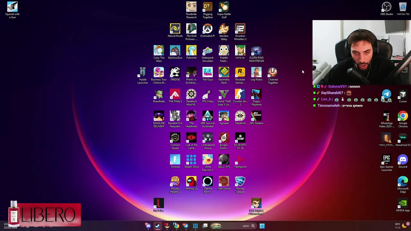Open FPS Chess shortcut
This screenshot has height=231, width=411.
208,96
